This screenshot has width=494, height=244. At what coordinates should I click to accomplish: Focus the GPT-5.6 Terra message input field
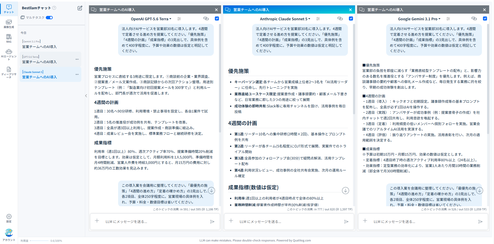(x=155, y=222)
